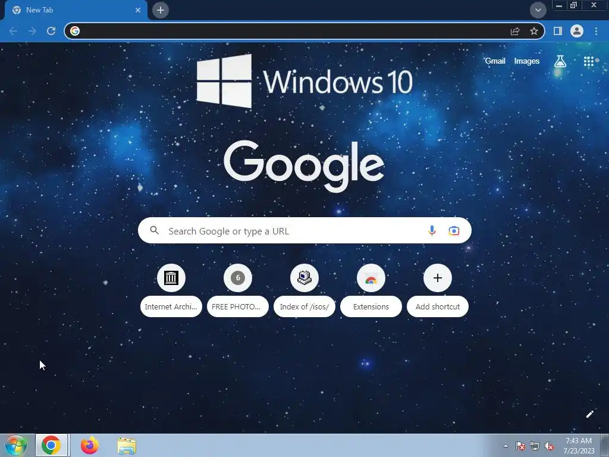Start voice search with the microphone icon
This screenshot has width=609, height=457.
pos(432,231)
